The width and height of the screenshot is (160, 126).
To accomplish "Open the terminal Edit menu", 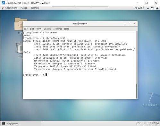I will (x=32, y=29).
